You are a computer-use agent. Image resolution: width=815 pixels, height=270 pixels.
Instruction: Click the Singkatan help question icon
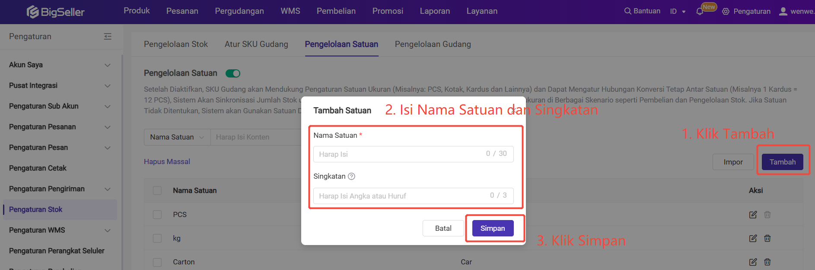[351, 176]
